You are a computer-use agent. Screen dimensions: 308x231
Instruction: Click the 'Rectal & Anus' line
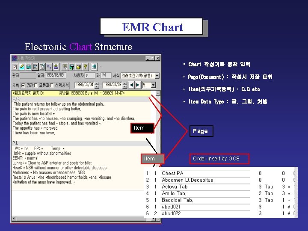tap(62, 178)
